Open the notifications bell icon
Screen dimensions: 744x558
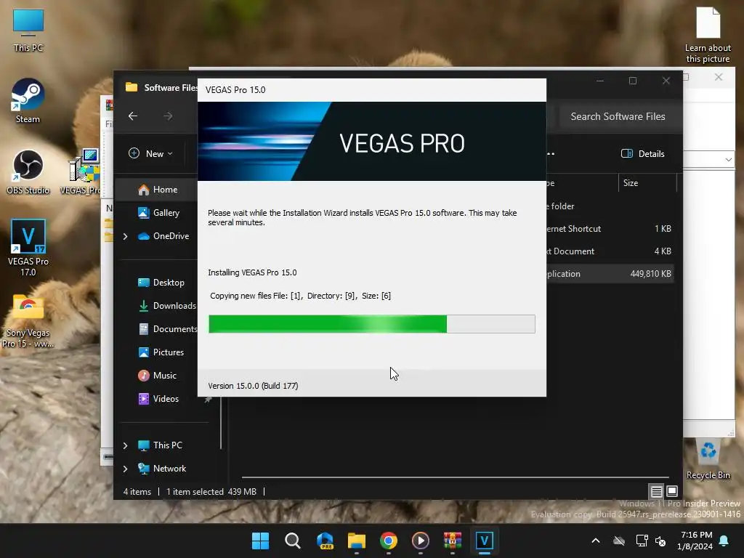(x=724, y=541)
